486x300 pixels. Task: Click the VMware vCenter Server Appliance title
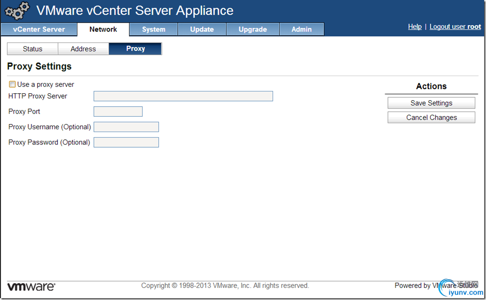pos(135,11)
